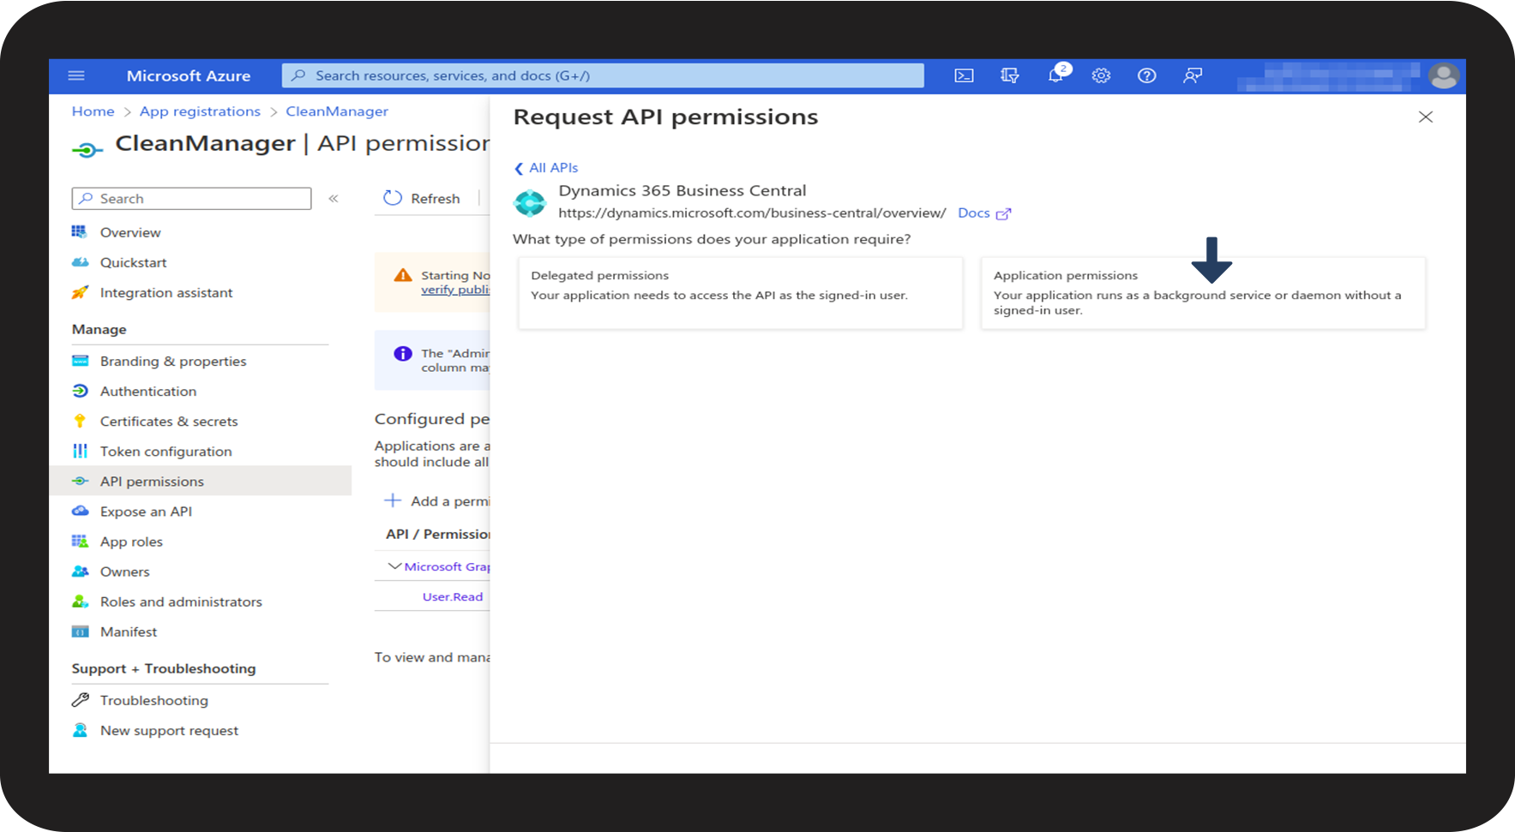The height and width of the screenshot is (832, 1515).
Task: Open Cloud Shell from the top bar
Action: click(964, 75)
